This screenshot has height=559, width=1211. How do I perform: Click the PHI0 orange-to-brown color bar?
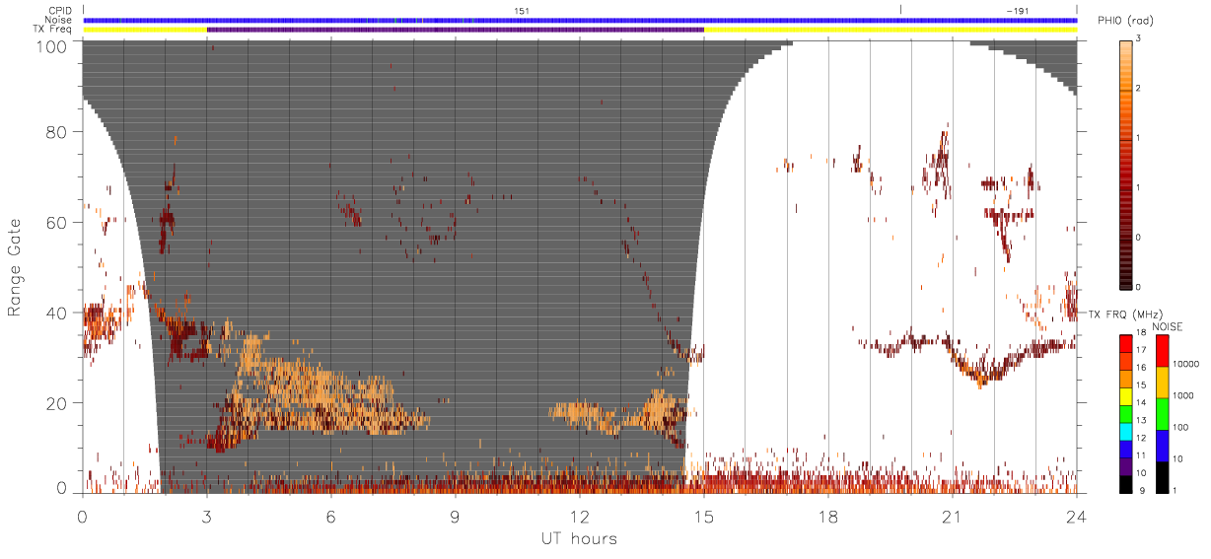(x=1127, y=164)
